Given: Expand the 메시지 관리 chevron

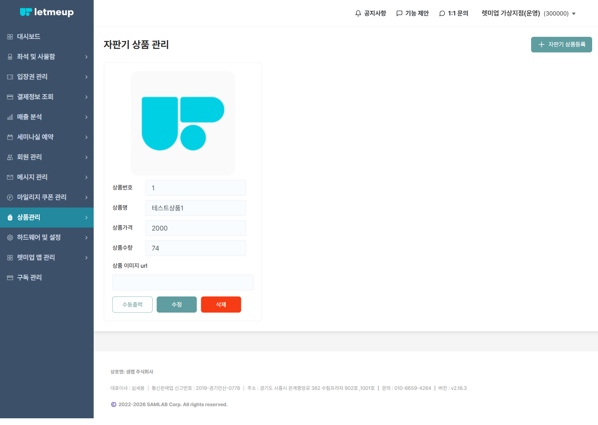Looking at the screenshot, I should [87, 177].
